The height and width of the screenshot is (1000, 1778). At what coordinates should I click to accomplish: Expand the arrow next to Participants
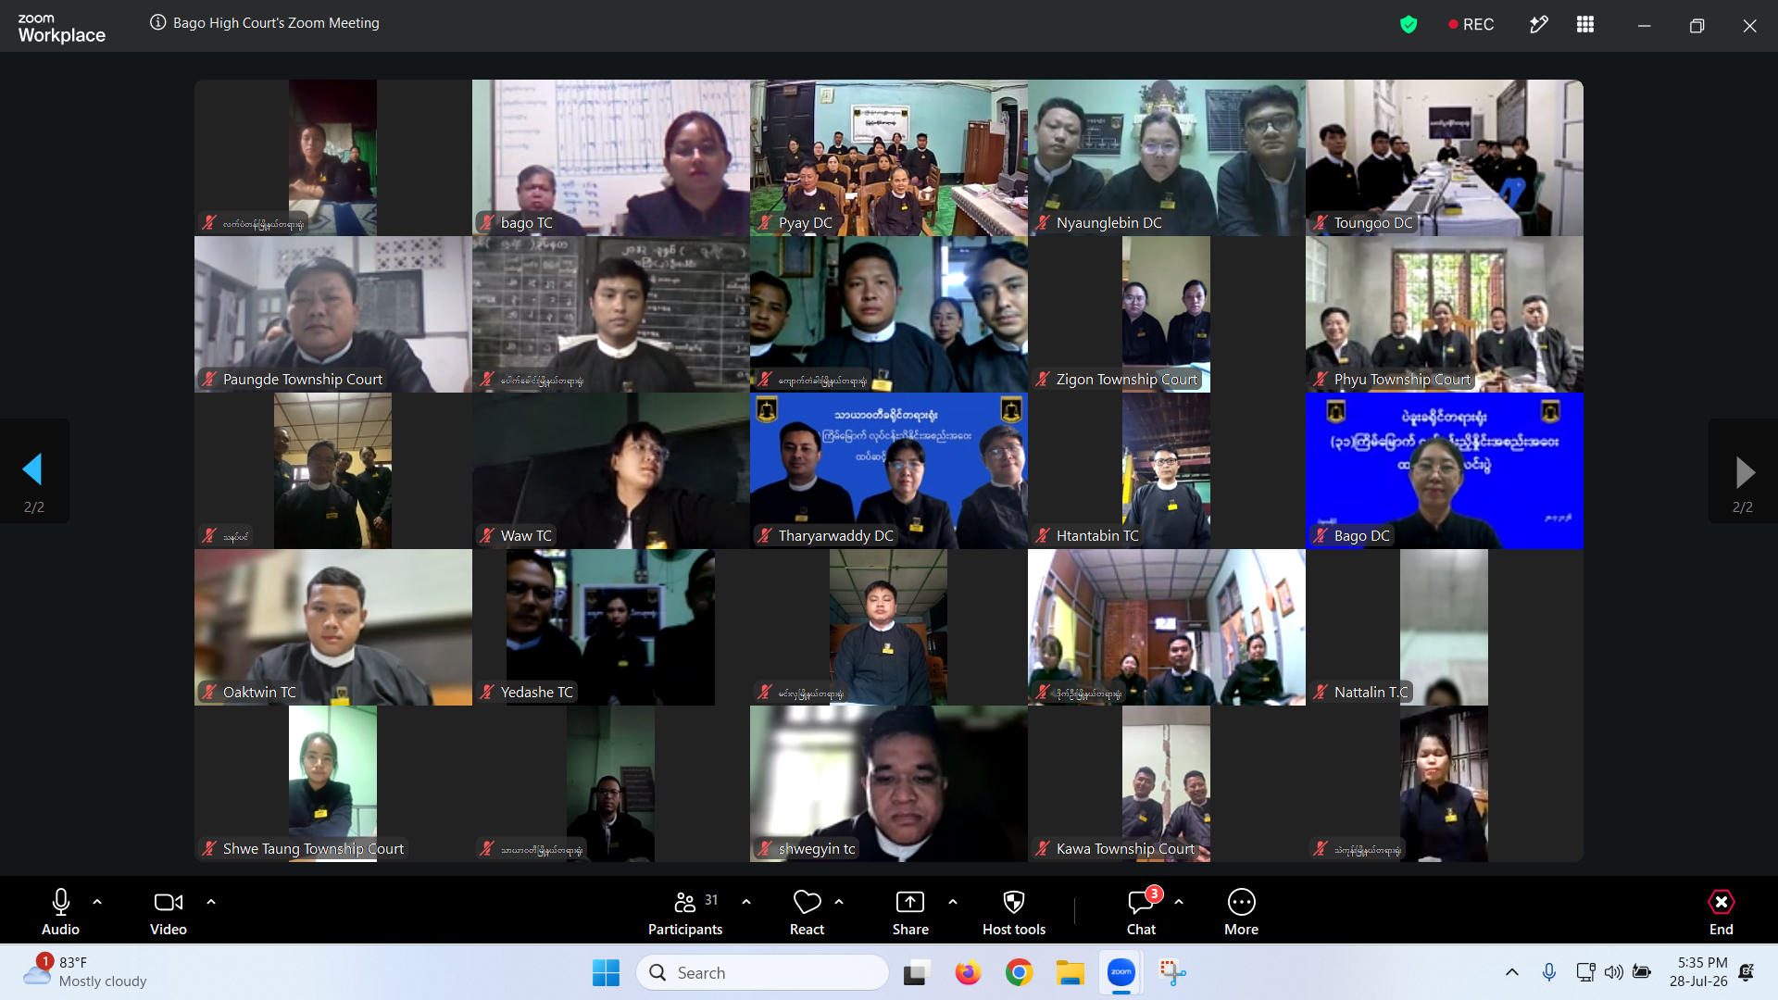tap(746, 901)
